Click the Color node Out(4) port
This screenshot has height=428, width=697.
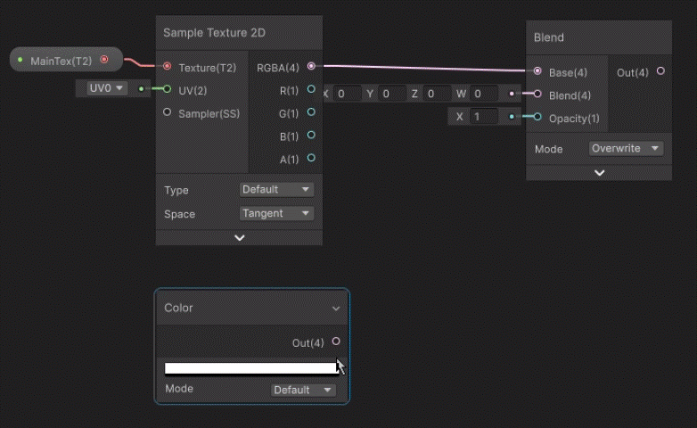pyautogui.click(x=336, y=342)
